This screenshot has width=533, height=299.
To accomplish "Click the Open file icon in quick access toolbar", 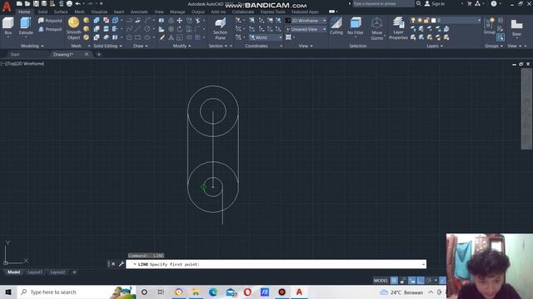I will tap(27, 3).
